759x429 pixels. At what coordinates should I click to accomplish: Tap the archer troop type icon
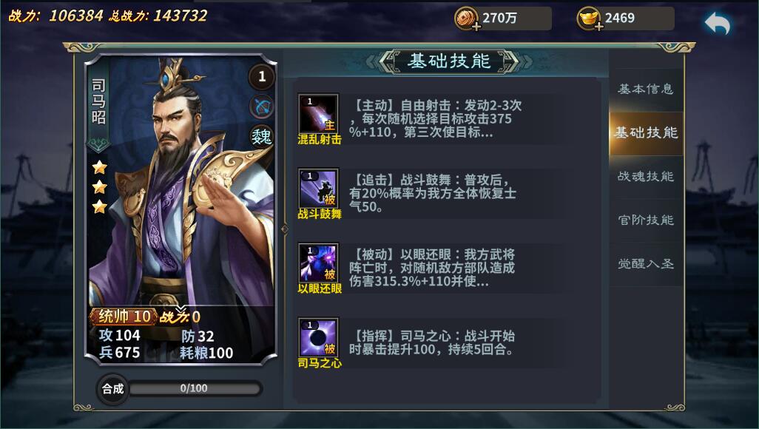pyautogui.click(x=262, y=107)
